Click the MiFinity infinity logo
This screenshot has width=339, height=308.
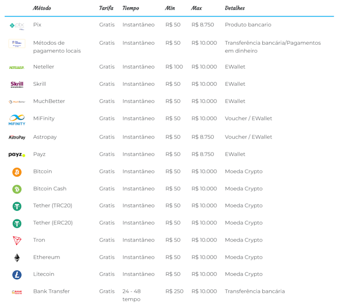point(17,120)
